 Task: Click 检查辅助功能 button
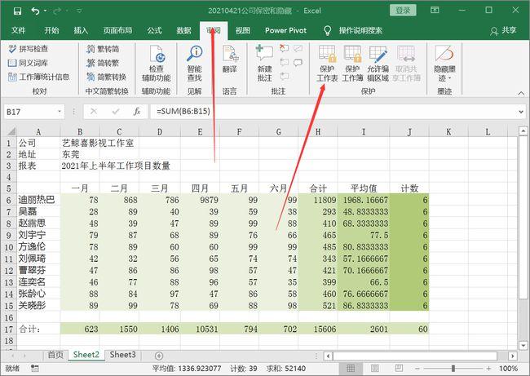point(157,64)
